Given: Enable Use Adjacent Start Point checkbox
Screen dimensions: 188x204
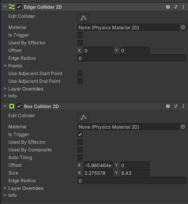Looking at the screenshot, I should [x=80, y=73].
